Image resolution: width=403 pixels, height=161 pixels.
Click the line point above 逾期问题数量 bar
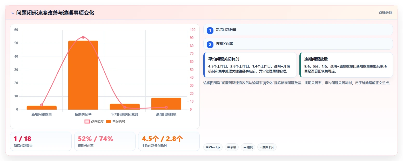click(166, 107)
